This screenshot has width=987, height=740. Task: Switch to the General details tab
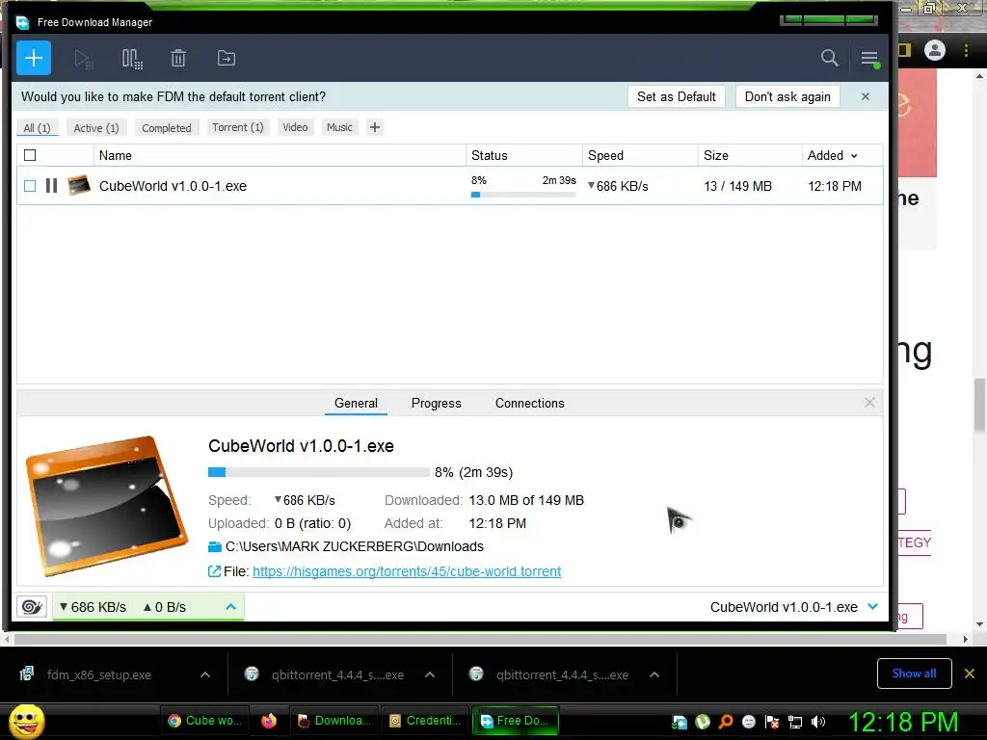356,403
